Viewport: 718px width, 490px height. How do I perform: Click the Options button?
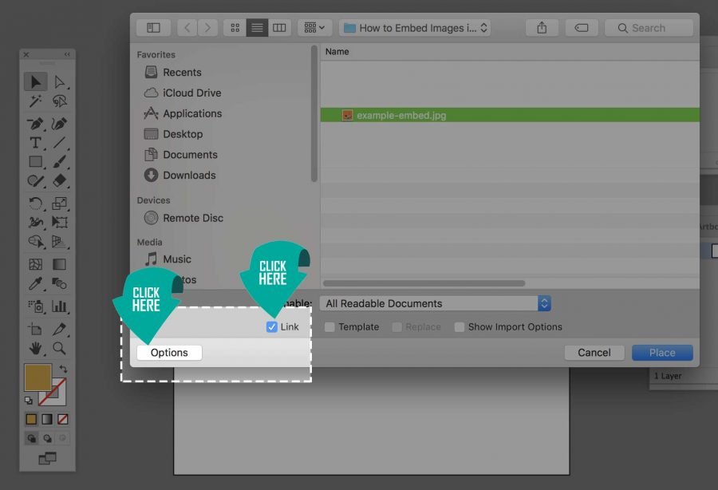pos(168,352)
